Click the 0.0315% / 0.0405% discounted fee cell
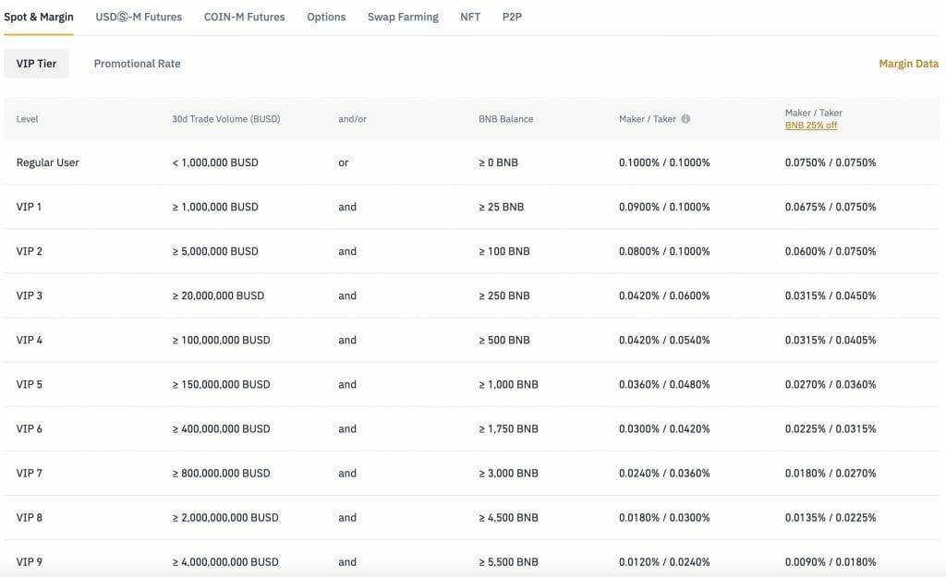Image resolution: width=946 pixels, height=577 pixels. tap(831, 340)
